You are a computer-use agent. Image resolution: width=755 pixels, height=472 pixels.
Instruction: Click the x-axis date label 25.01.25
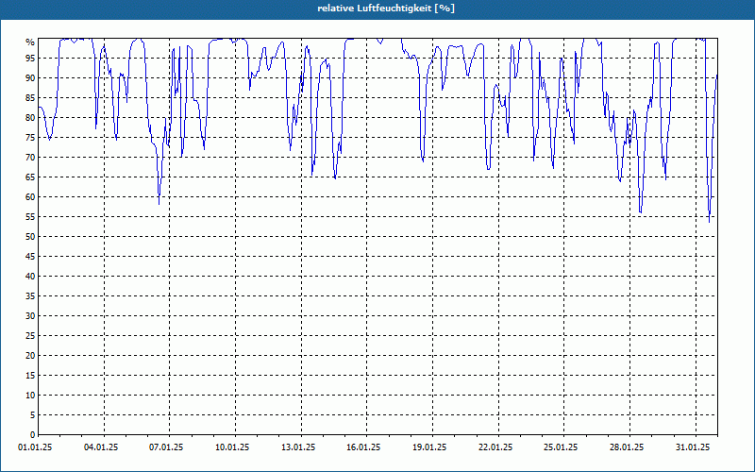click(561, 447)
